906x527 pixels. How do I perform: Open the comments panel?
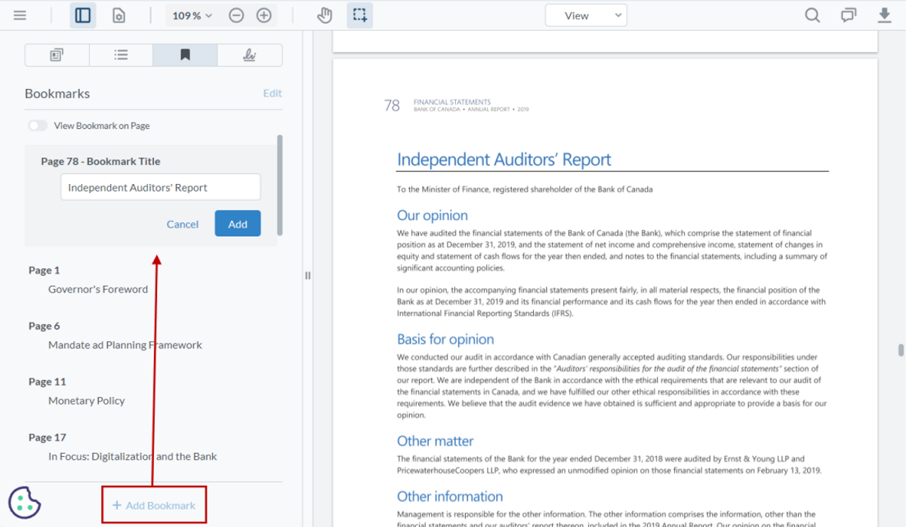tap(848, 14)
